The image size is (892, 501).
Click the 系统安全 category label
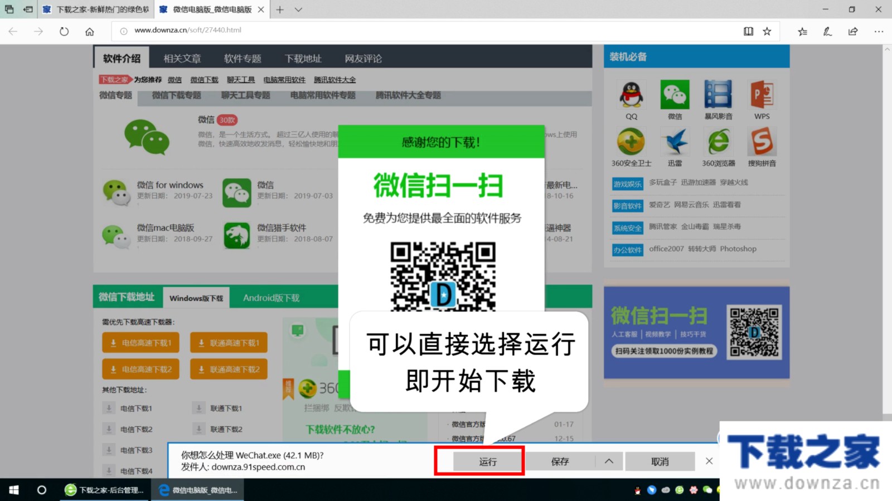click(628, 228)
